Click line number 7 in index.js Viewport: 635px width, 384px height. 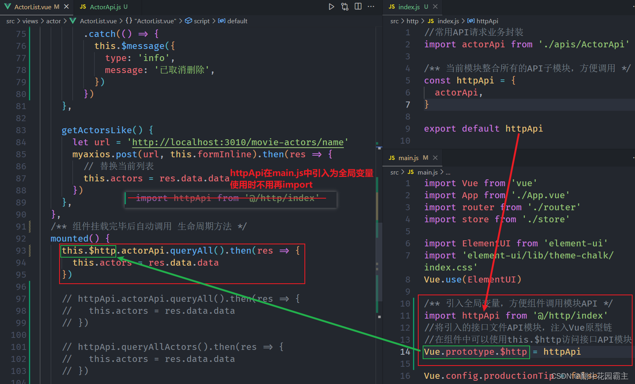407,104
